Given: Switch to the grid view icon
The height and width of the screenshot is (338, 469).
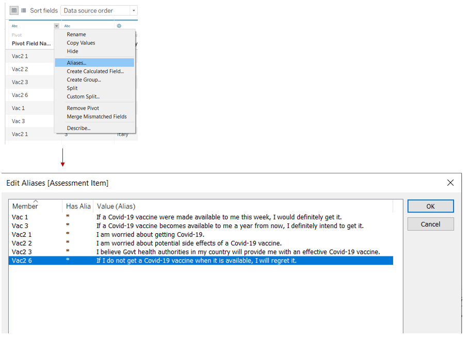Looking at the screenshot, I should pyautogui.click(x=14, y=10).
